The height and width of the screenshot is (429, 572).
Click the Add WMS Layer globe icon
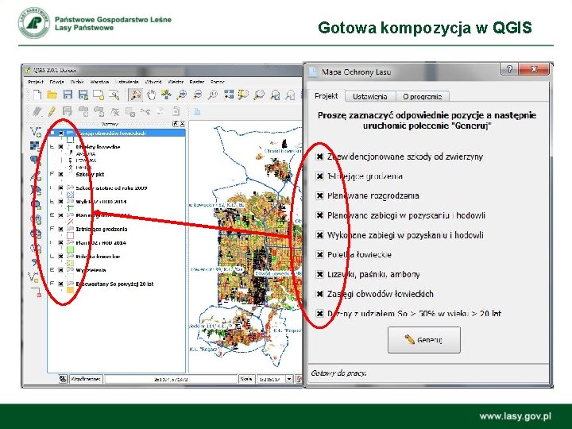36,219
